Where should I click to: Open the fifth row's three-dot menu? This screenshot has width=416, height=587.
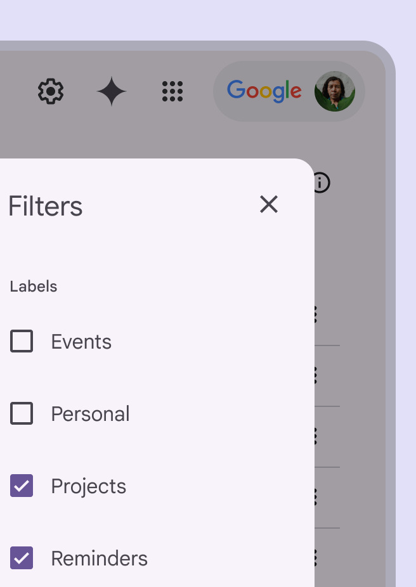316,558
